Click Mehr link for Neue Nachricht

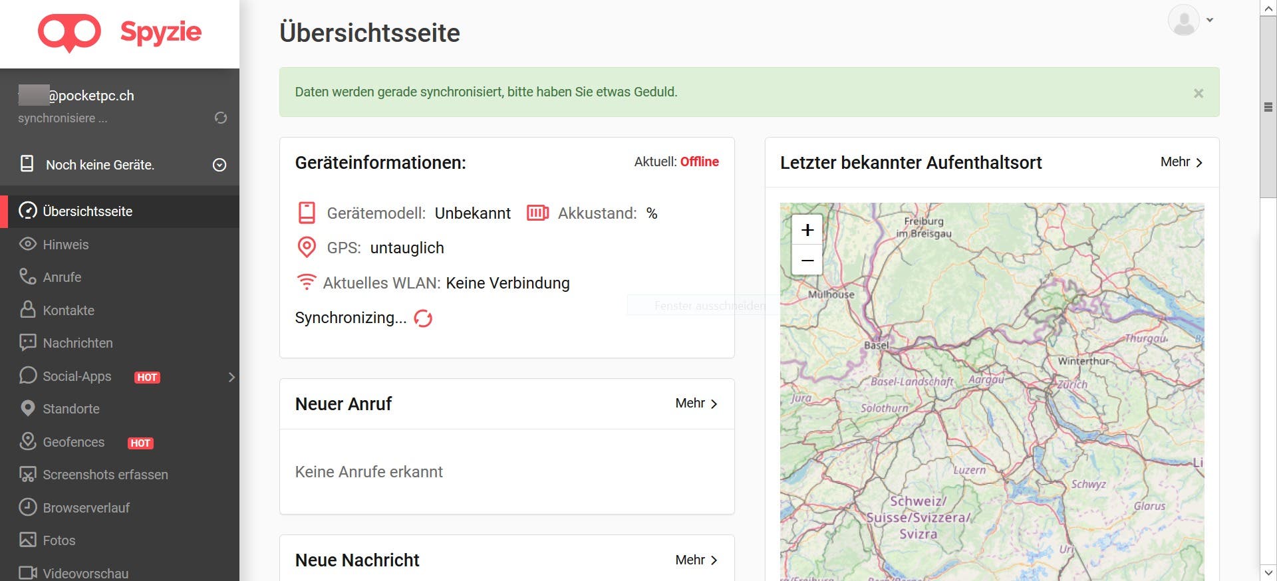696,560
